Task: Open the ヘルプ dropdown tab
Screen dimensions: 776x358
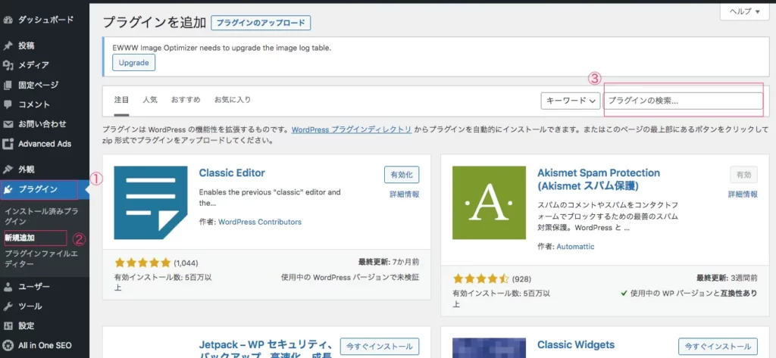Action: click(744, 11)
